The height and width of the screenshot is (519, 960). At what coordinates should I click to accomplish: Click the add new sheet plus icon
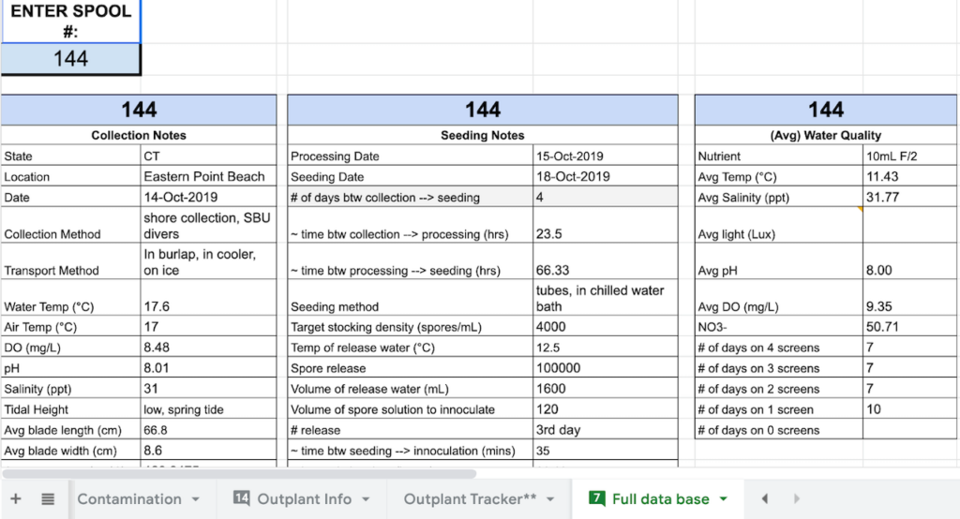pyautogui.click(x=16, y=499)
